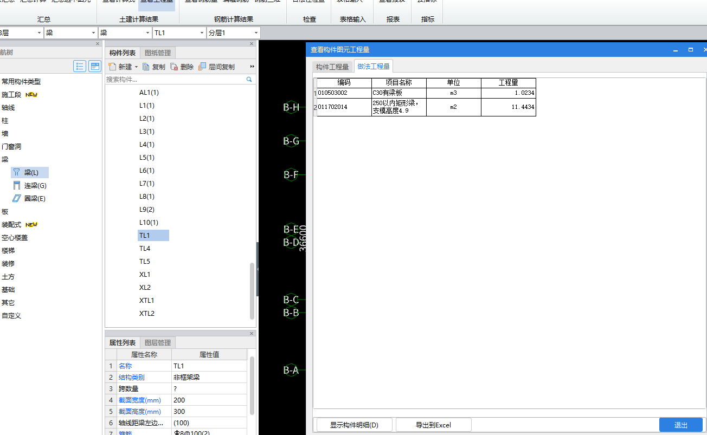This screenshot has width=707, height=435.
Task: Select L5(1) in component list
Action: coord(147,157)
